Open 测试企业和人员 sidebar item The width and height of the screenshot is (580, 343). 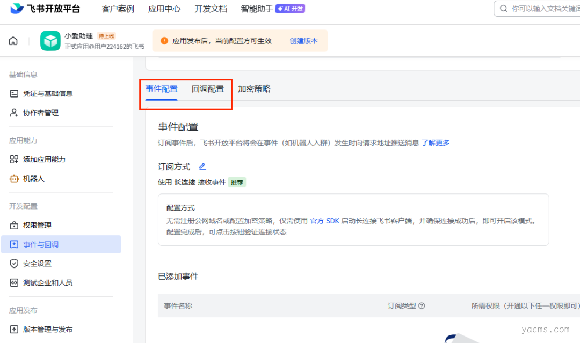[x=47, y=282]
